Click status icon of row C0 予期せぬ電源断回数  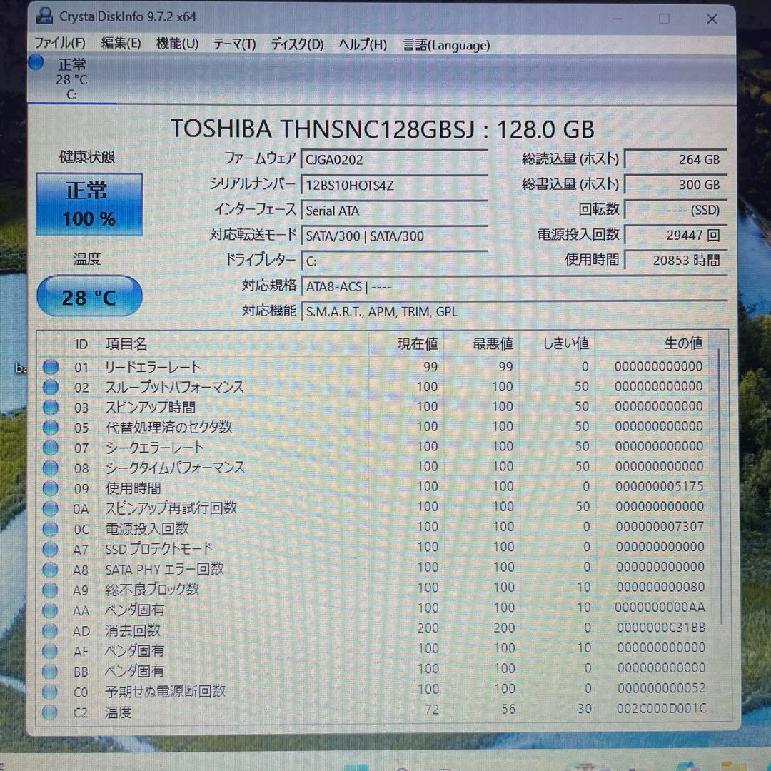coord(50,692)
